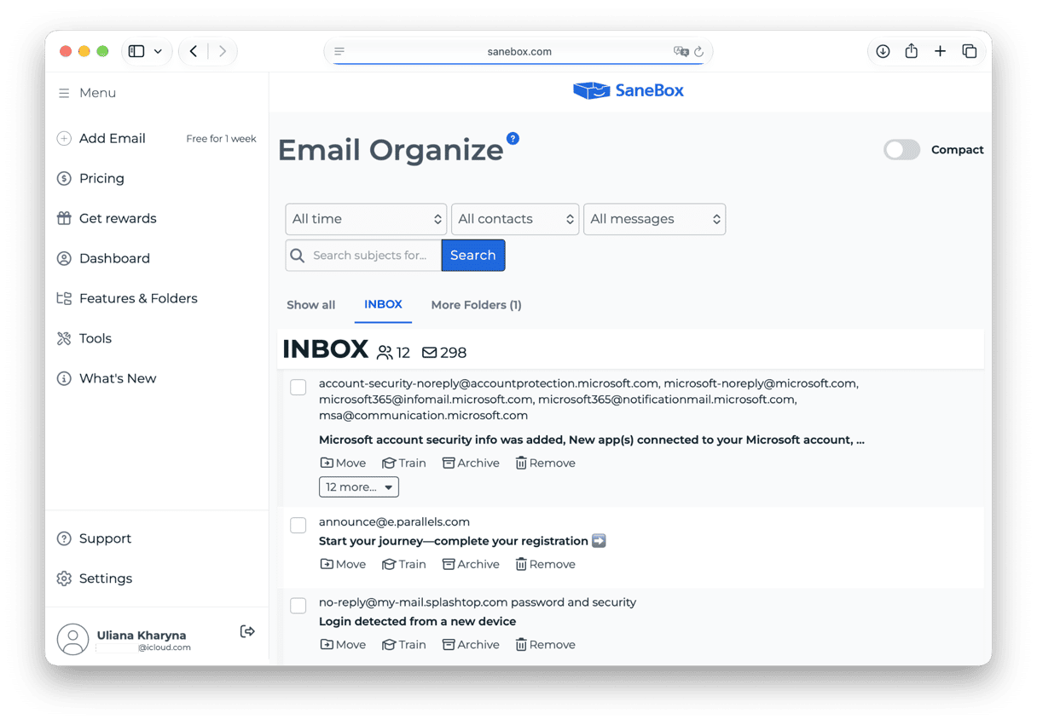
Task: Click the Safari share icon
Action: coord(912,51)
